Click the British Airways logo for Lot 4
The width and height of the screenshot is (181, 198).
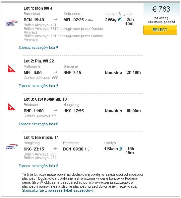tap(12, 147)
